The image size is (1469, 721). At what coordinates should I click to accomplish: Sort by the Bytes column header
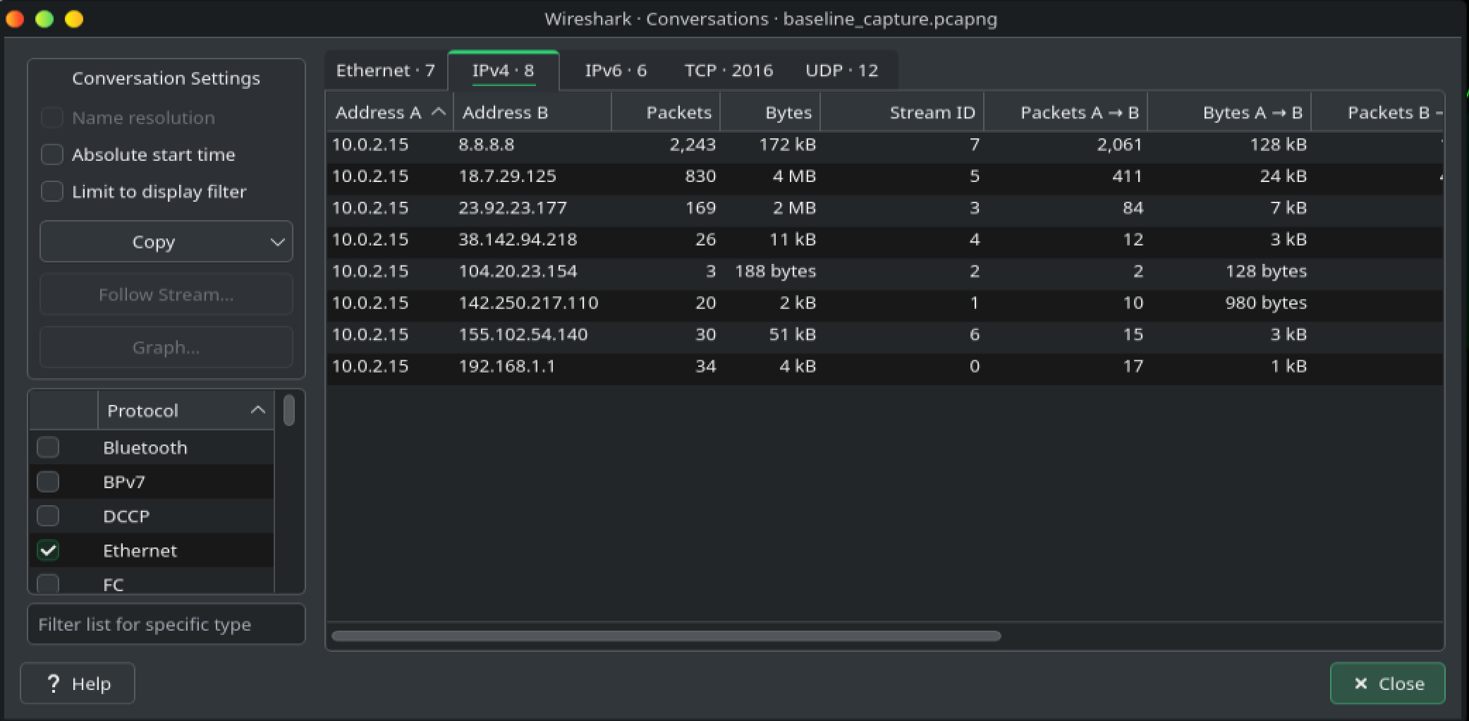(770, 112)
